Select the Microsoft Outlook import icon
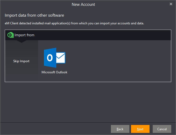This screenshot has width=176, height=135. coord(55,58)
